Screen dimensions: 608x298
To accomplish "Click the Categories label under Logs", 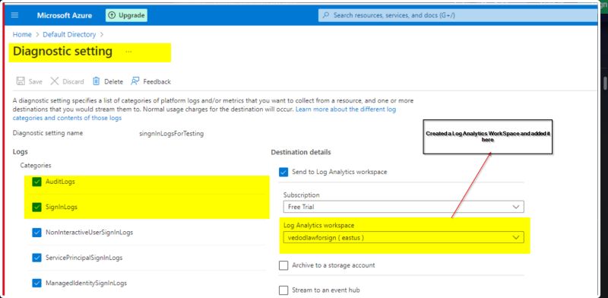I will (36, 165).
